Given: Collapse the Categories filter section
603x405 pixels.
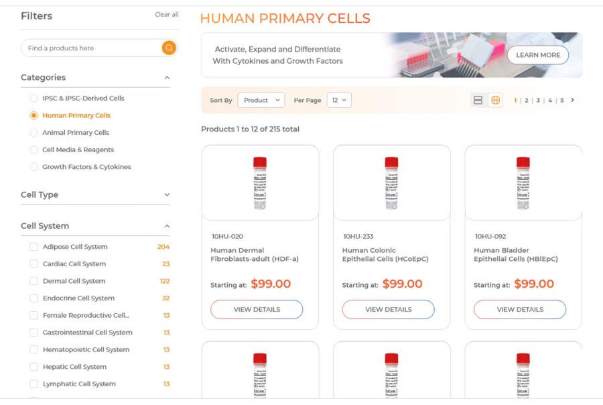Looking at the screenshot, I should [167, 78].
